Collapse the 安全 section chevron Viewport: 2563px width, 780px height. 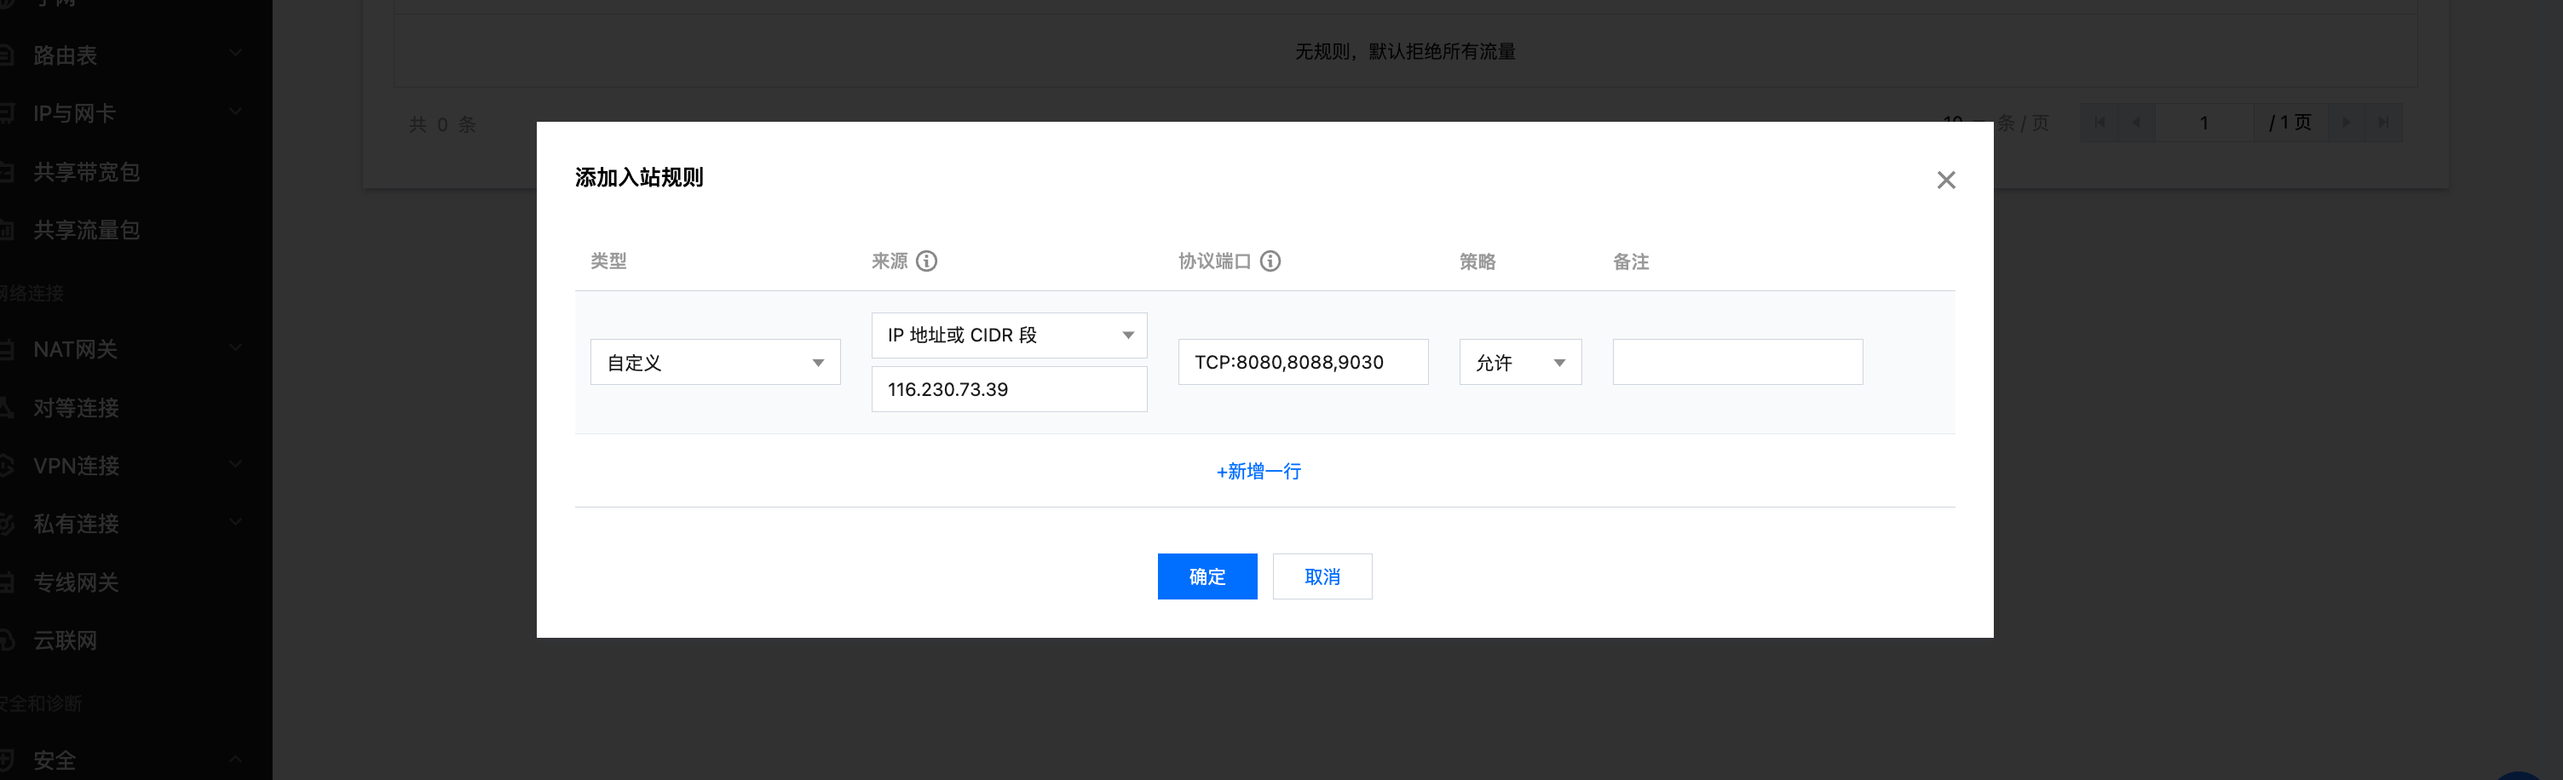click(x=236, y=758)
